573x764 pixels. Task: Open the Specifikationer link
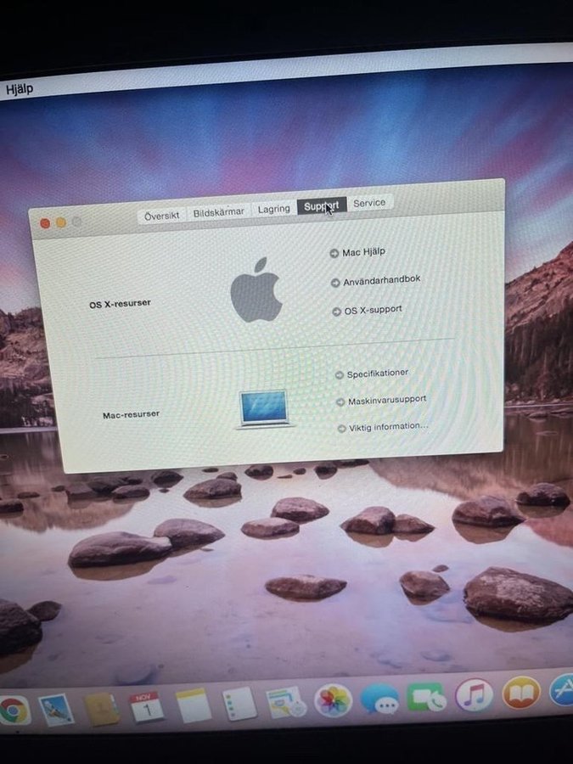coord(377,374)
